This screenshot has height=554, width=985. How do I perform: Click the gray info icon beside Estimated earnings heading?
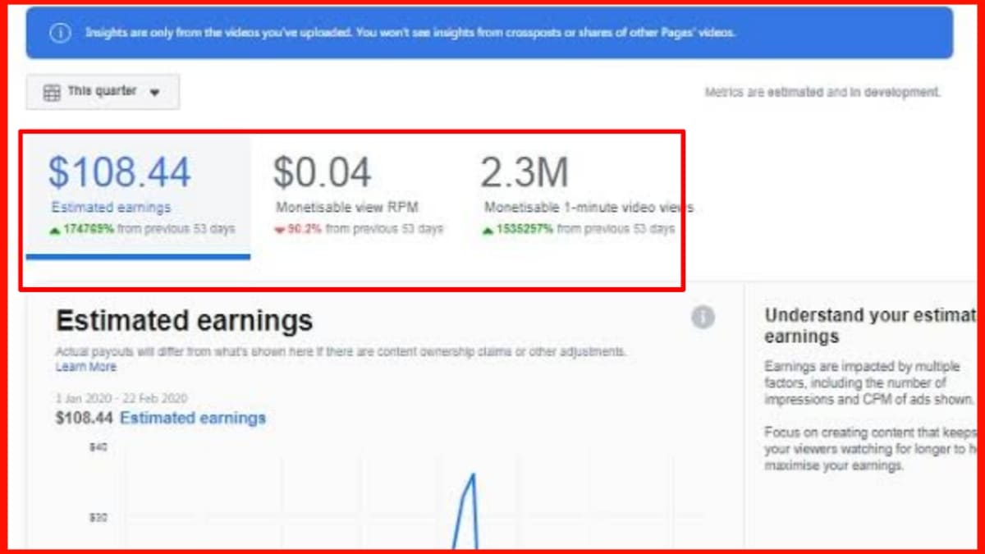click(703, 317)
